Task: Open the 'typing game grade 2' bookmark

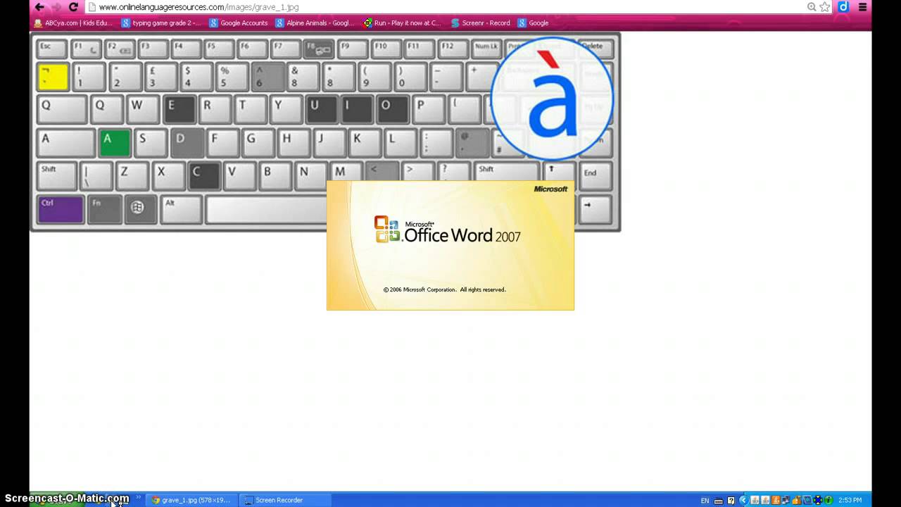Action: point(161,23)
